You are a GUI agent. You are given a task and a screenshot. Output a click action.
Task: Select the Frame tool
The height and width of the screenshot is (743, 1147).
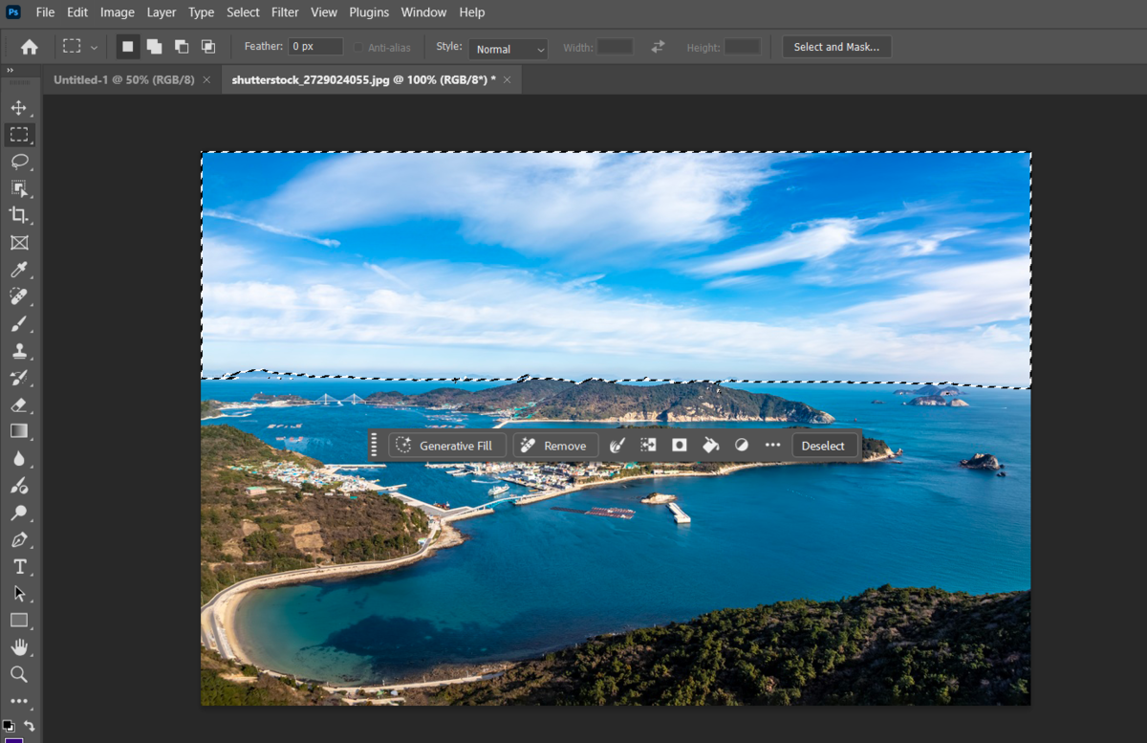tap(19, 243)
